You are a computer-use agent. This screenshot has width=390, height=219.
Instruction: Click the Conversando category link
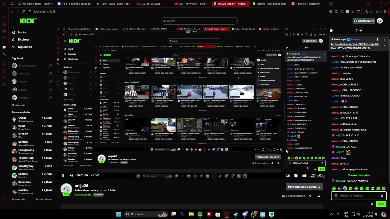coord(83,195)
